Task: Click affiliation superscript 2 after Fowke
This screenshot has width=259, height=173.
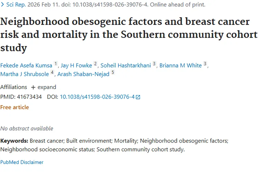Action: coord(96,64)
